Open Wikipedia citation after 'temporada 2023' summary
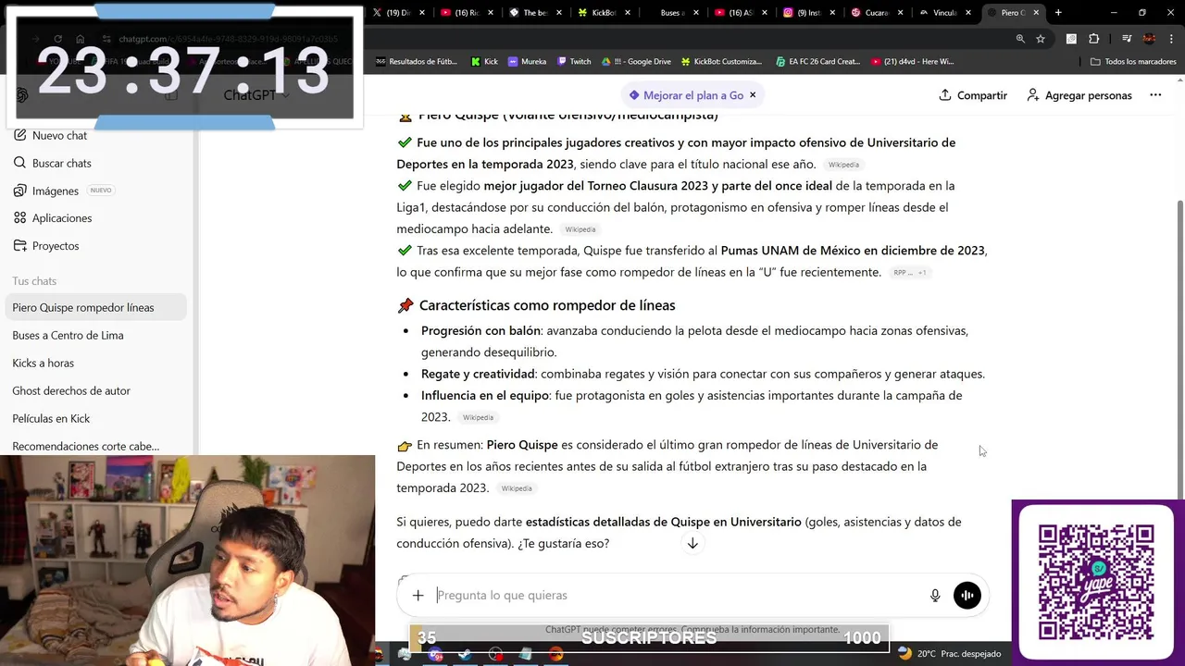This screenshot has width=1185, height=666. (x=517, y=488)
